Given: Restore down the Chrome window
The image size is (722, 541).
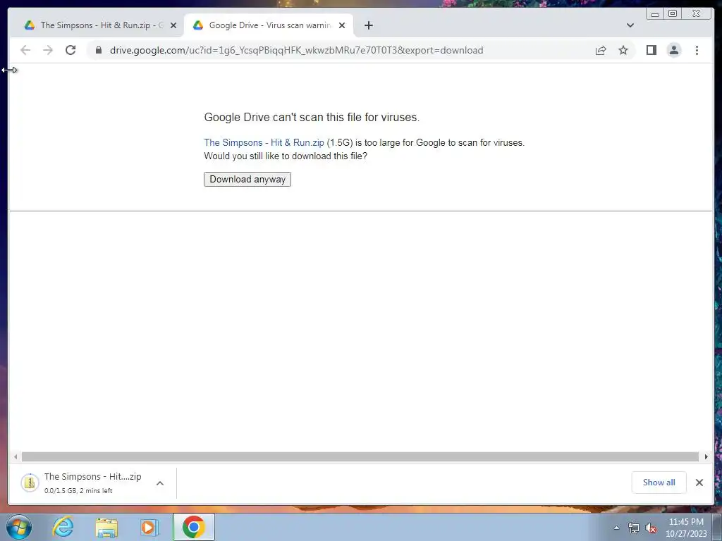Looking at the screenshot, I should coord(673,14).
